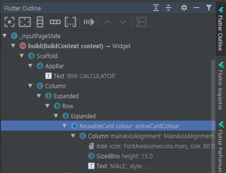226x173 pixels.
Task: Click the Collapse All icon
Action: [x=168, y=8]
